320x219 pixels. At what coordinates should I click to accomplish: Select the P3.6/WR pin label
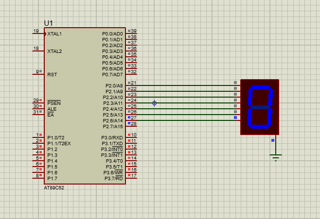113,172
